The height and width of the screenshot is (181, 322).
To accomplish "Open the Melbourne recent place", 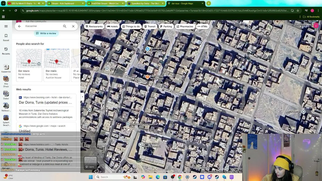I will (x=6, y=107).
